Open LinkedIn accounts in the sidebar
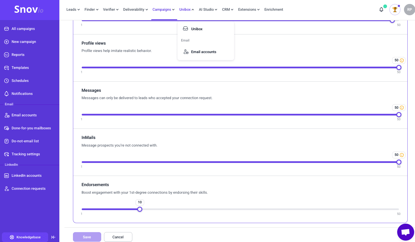This screenshot has width=415, height=242. pyautogui.click(x=27, y=176)
